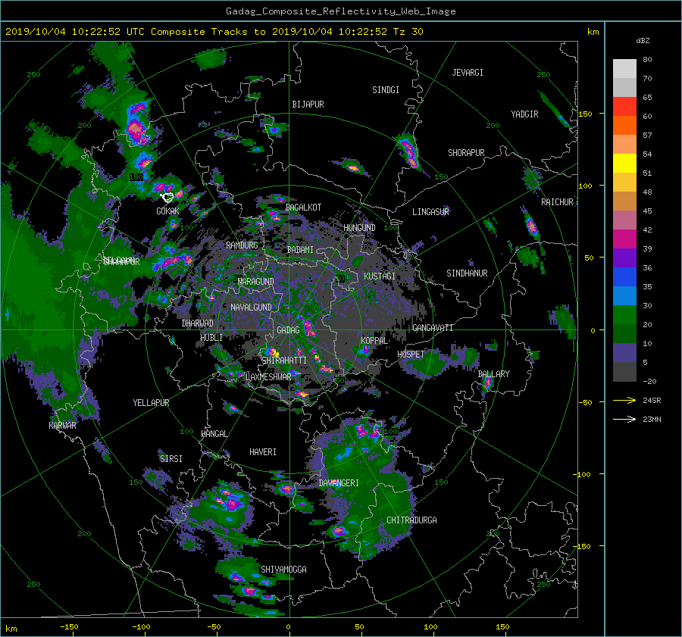Image resolution: width=682 pixels, height=637 pixels.
Task: Click the HUNGUND city label
Action: coord(359,228)
